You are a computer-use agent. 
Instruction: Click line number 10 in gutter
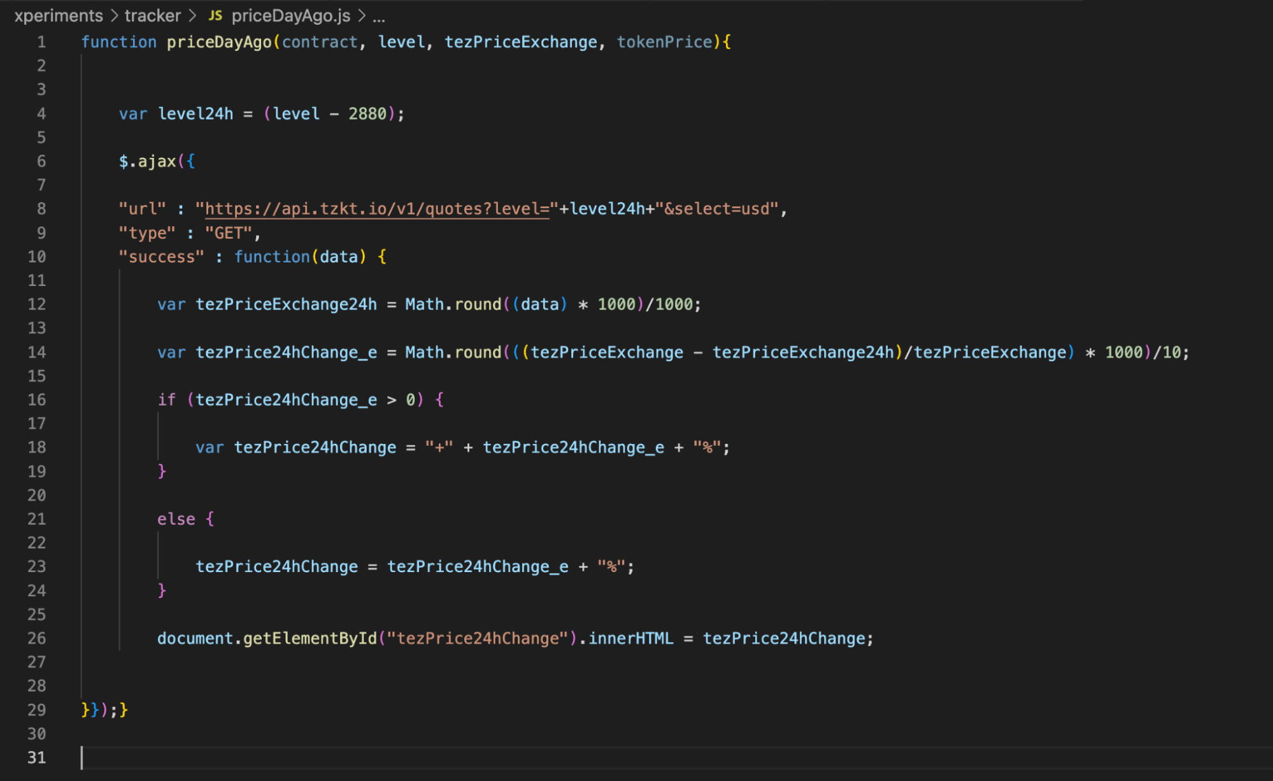coord(37,257)
